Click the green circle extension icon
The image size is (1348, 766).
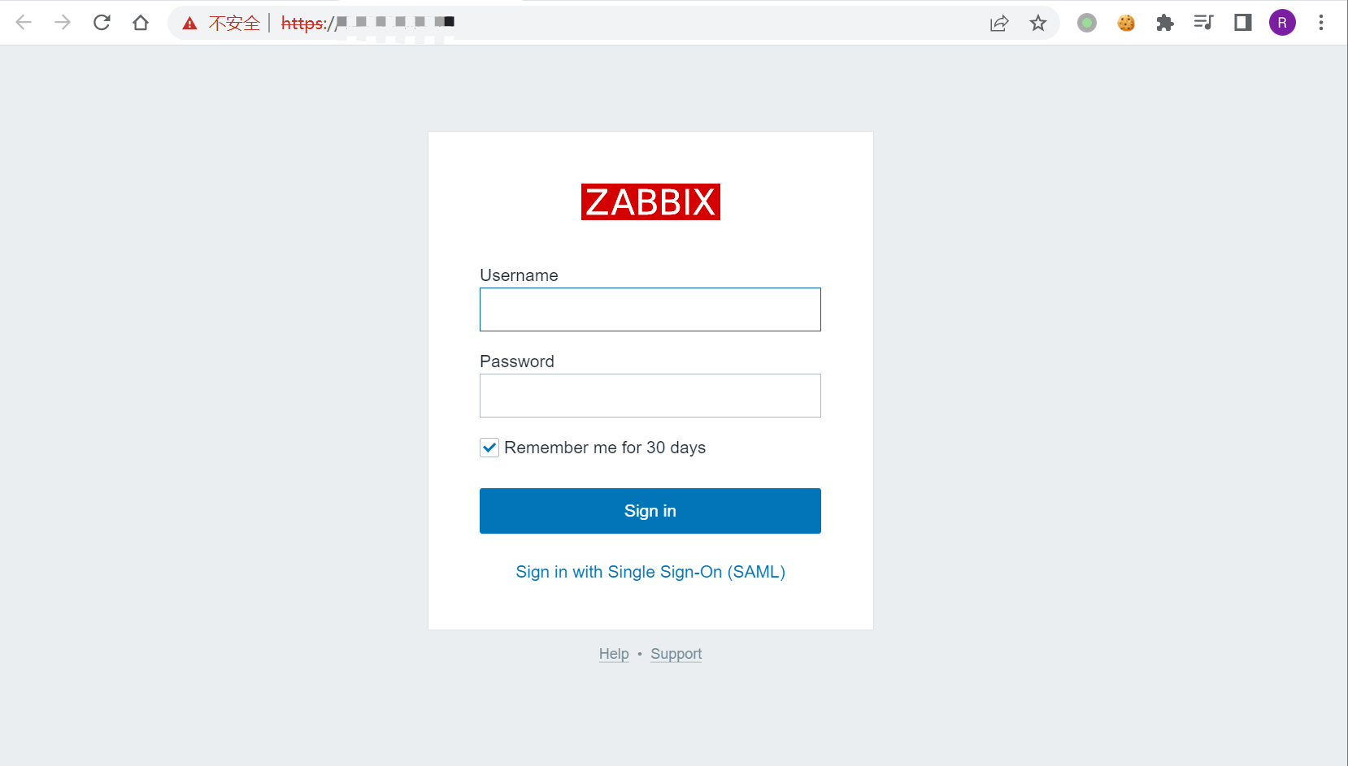pyautogui.click(x=1087, y=23)
